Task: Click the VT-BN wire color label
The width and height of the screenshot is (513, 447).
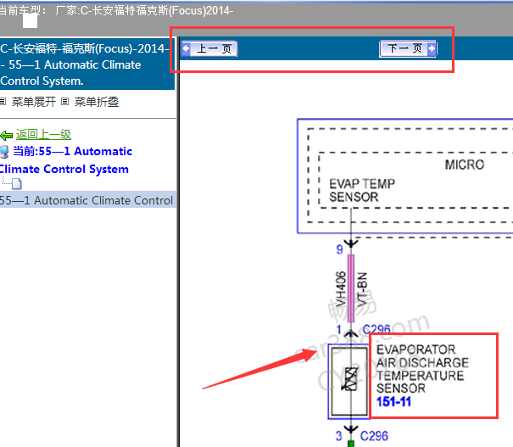Action: click(x=362, y=289)
